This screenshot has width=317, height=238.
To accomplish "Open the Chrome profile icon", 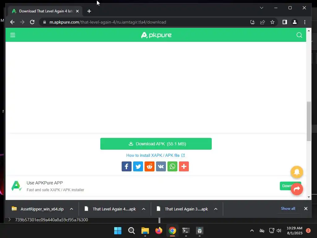I will [295, 22].
